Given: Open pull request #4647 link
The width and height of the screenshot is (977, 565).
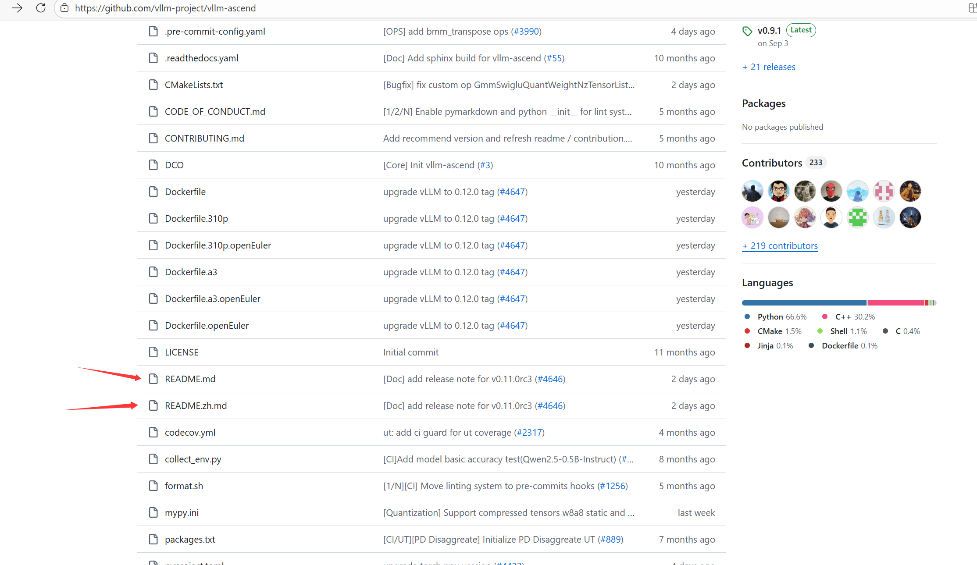Looking at the screenshot, I should [513, 192].
